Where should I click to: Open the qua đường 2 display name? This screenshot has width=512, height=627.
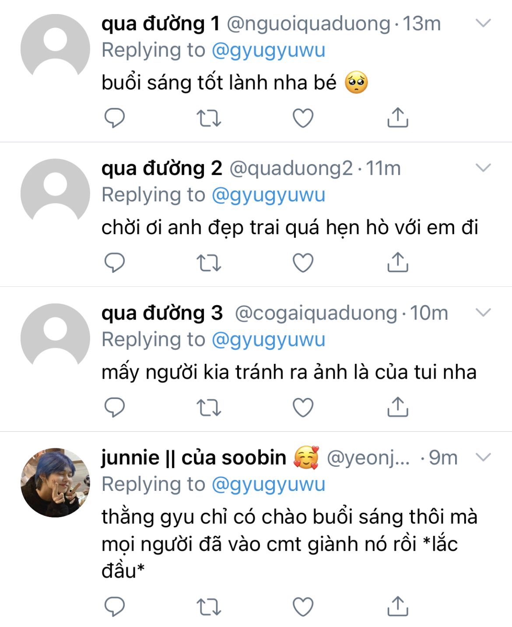(x=161, y=168)
